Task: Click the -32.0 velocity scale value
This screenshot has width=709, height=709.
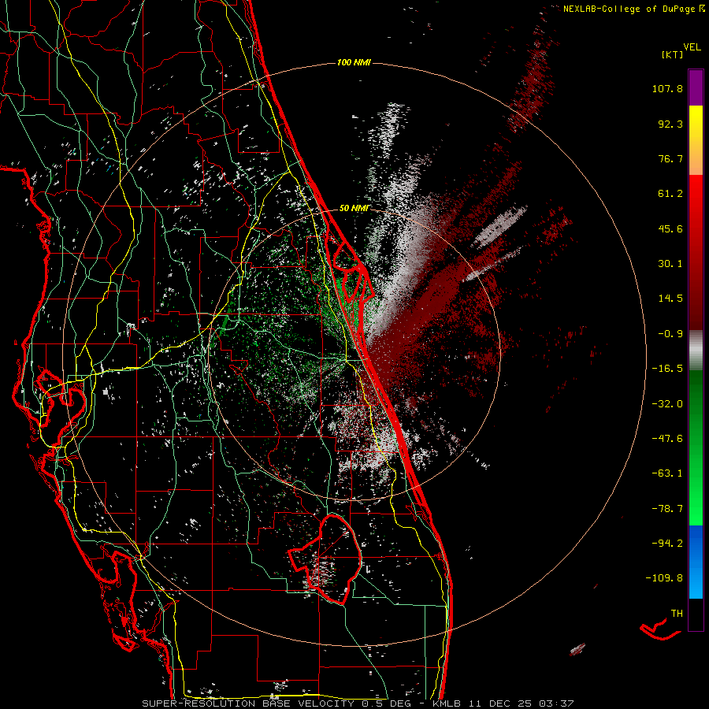Action: (667, 404)
